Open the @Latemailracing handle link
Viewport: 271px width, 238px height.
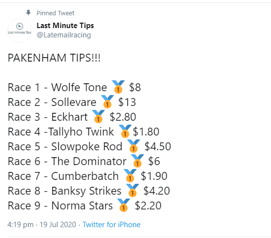click(64, 35)
